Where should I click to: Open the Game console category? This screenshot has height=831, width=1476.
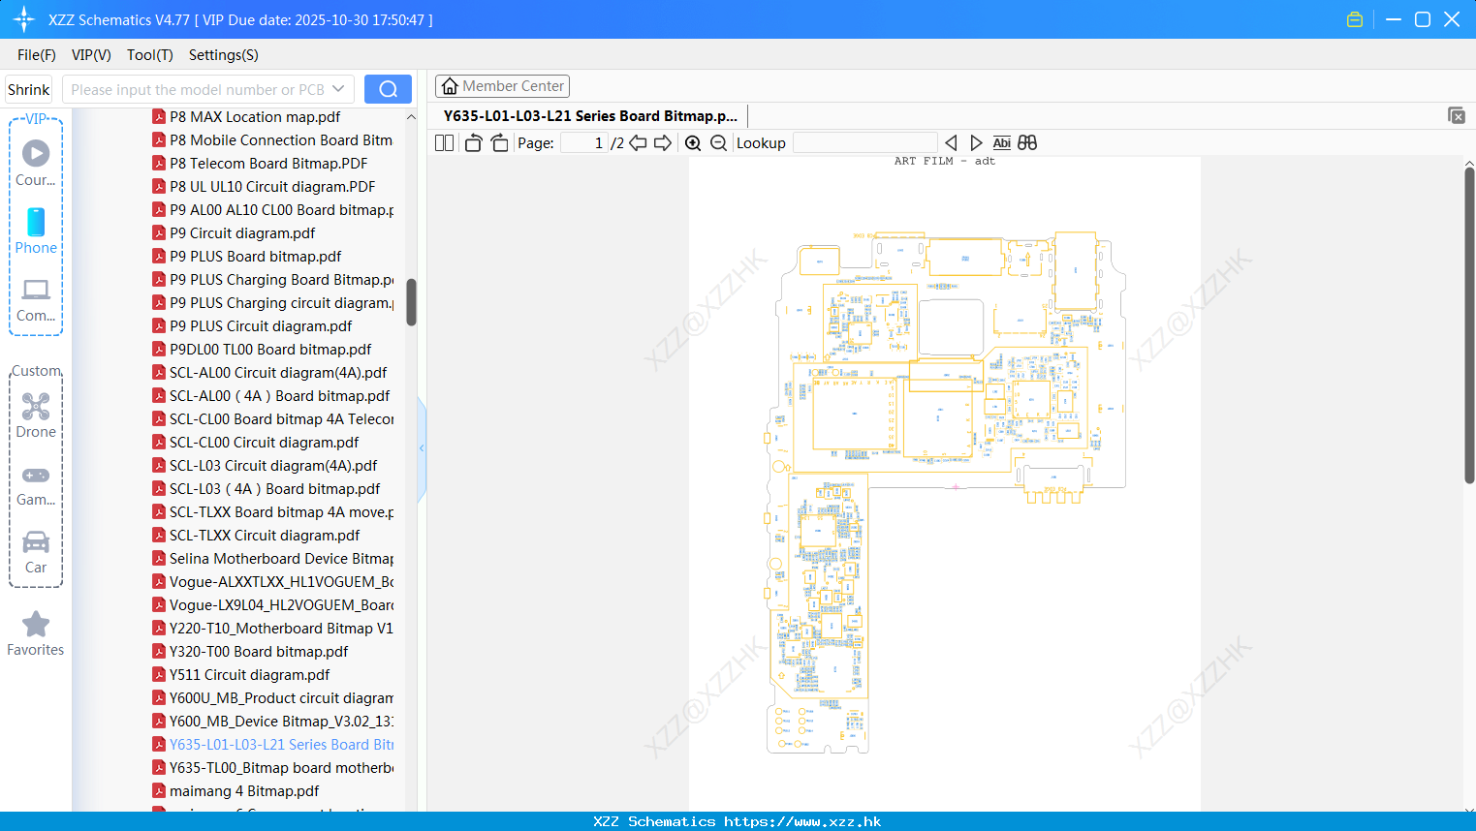click(x=36, y=484)
